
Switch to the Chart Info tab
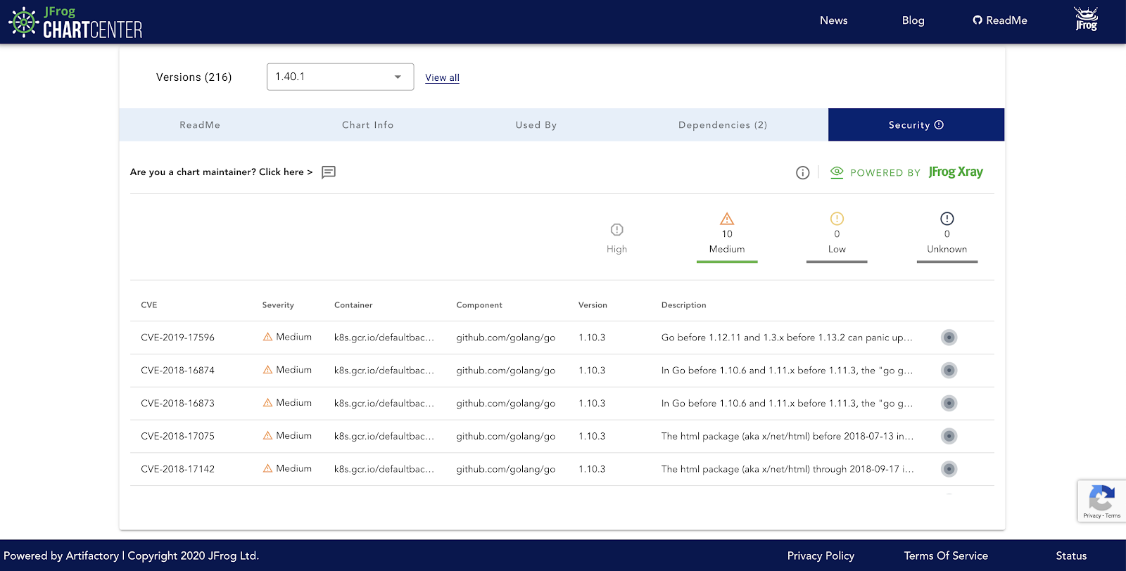367,125
